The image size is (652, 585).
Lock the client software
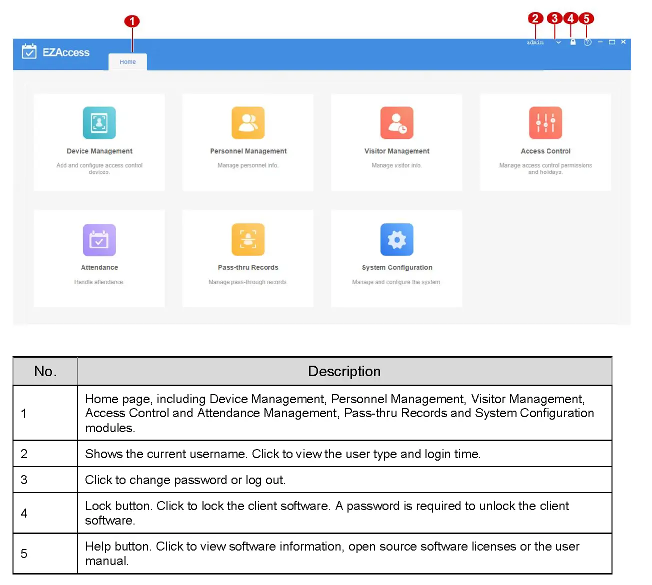pyautogui.click(x=573, y=42)
